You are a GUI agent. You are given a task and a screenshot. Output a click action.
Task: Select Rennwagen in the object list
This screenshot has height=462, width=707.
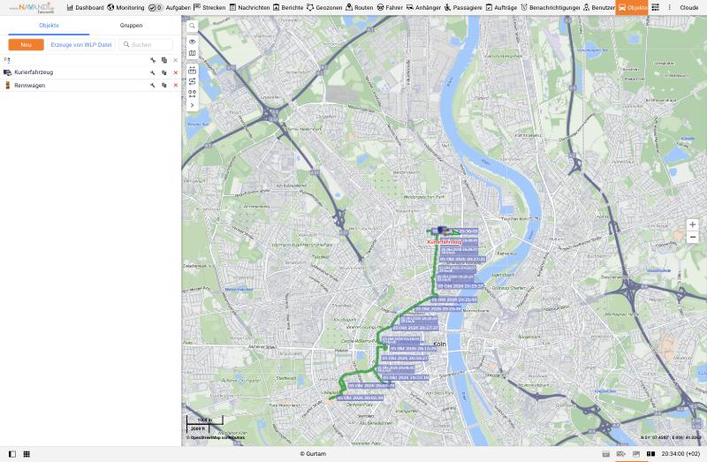[x=30, y=85]
